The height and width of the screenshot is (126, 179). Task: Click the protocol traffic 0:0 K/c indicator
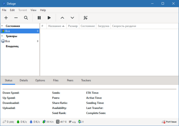click(x=48, y=122)
